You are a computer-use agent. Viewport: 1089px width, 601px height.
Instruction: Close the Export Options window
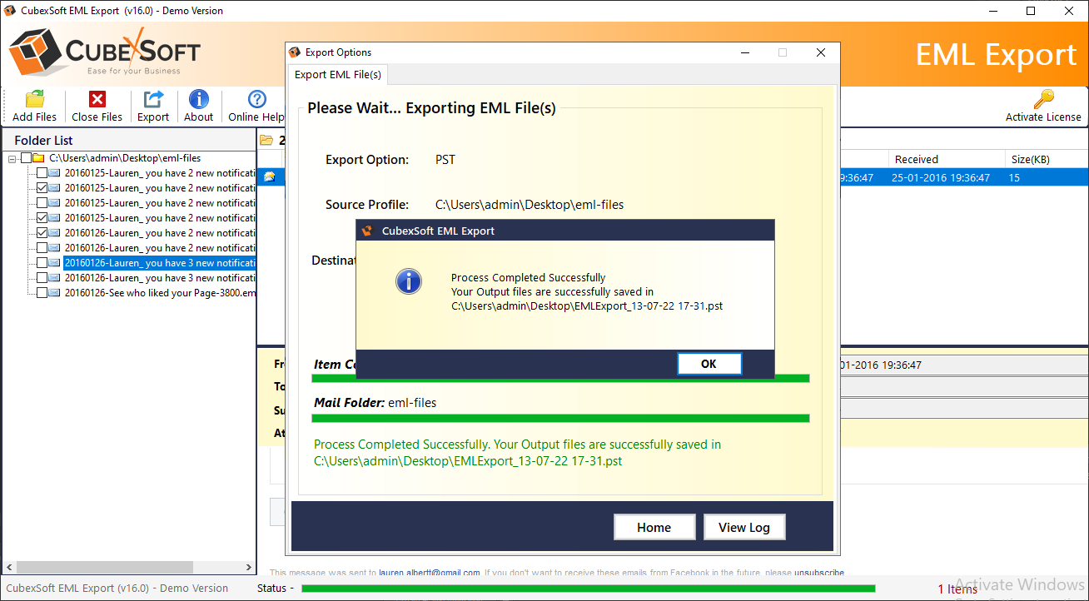click(821, 52)
